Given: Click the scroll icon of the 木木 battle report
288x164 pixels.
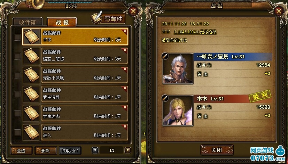Looking at the screenshot, I should 31,36.
